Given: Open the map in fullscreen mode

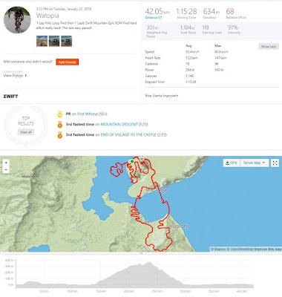Looking at the screenshot, I should pyautogui.click(x=275, y=163).
